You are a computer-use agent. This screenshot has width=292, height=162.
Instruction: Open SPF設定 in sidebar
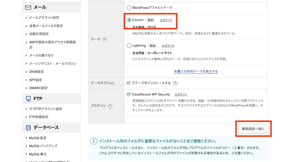pyautogui.click(x=36, y=80)
